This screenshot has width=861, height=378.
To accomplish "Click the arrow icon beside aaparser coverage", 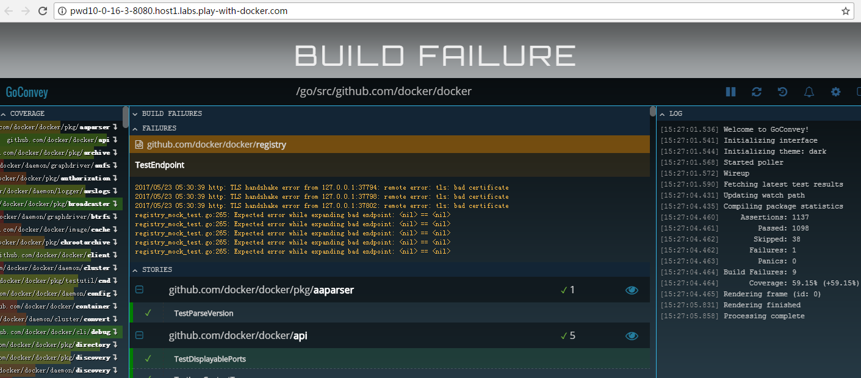I will pos(115,127).
